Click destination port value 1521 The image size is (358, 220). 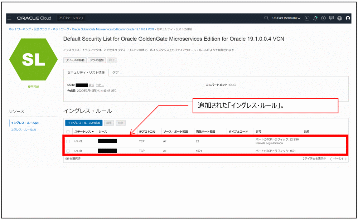click(199, 151)
